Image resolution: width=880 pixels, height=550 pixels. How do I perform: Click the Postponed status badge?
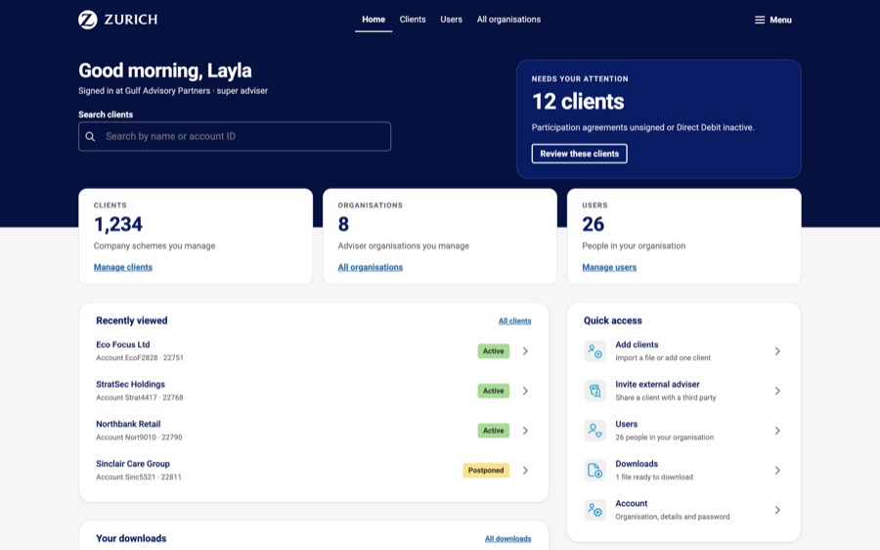(x=486, y=470)
